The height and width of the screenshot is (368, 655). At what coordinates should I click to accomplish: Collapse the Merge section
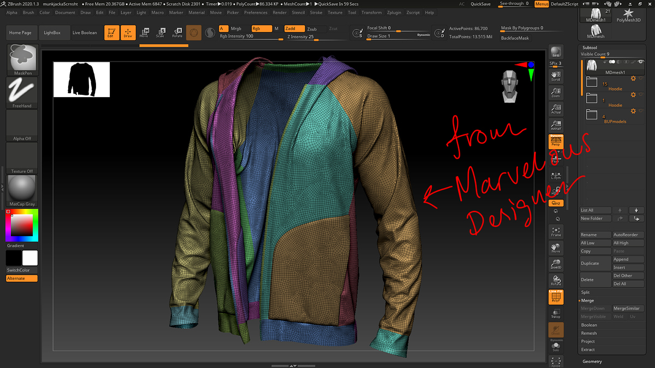(x=587, y=301)
